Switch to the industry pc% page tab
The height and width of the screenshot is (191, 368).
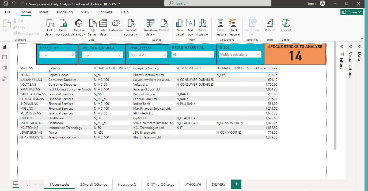(127, 184)
